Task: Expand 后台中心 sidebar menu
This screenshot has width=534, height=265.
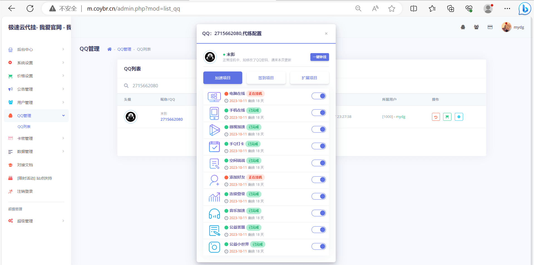Action: (36, 49)
